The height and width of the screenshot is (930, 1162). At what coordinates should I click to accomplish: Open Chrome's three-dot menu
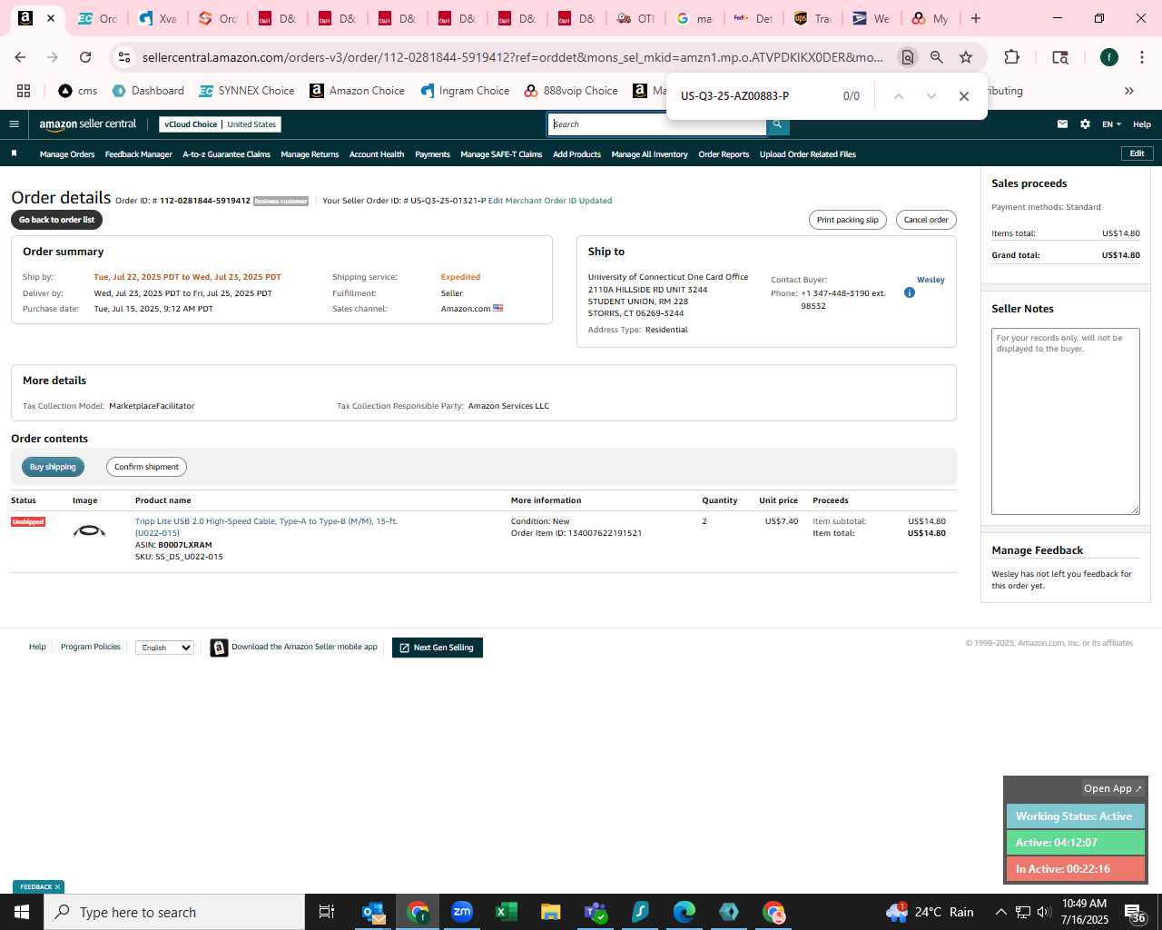pos(1141,57)
